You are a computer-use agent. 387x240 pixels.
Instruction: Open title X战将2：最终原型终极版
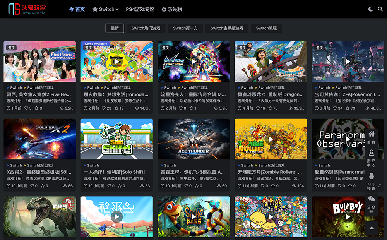pyautogui.click(x=39, y=172)
